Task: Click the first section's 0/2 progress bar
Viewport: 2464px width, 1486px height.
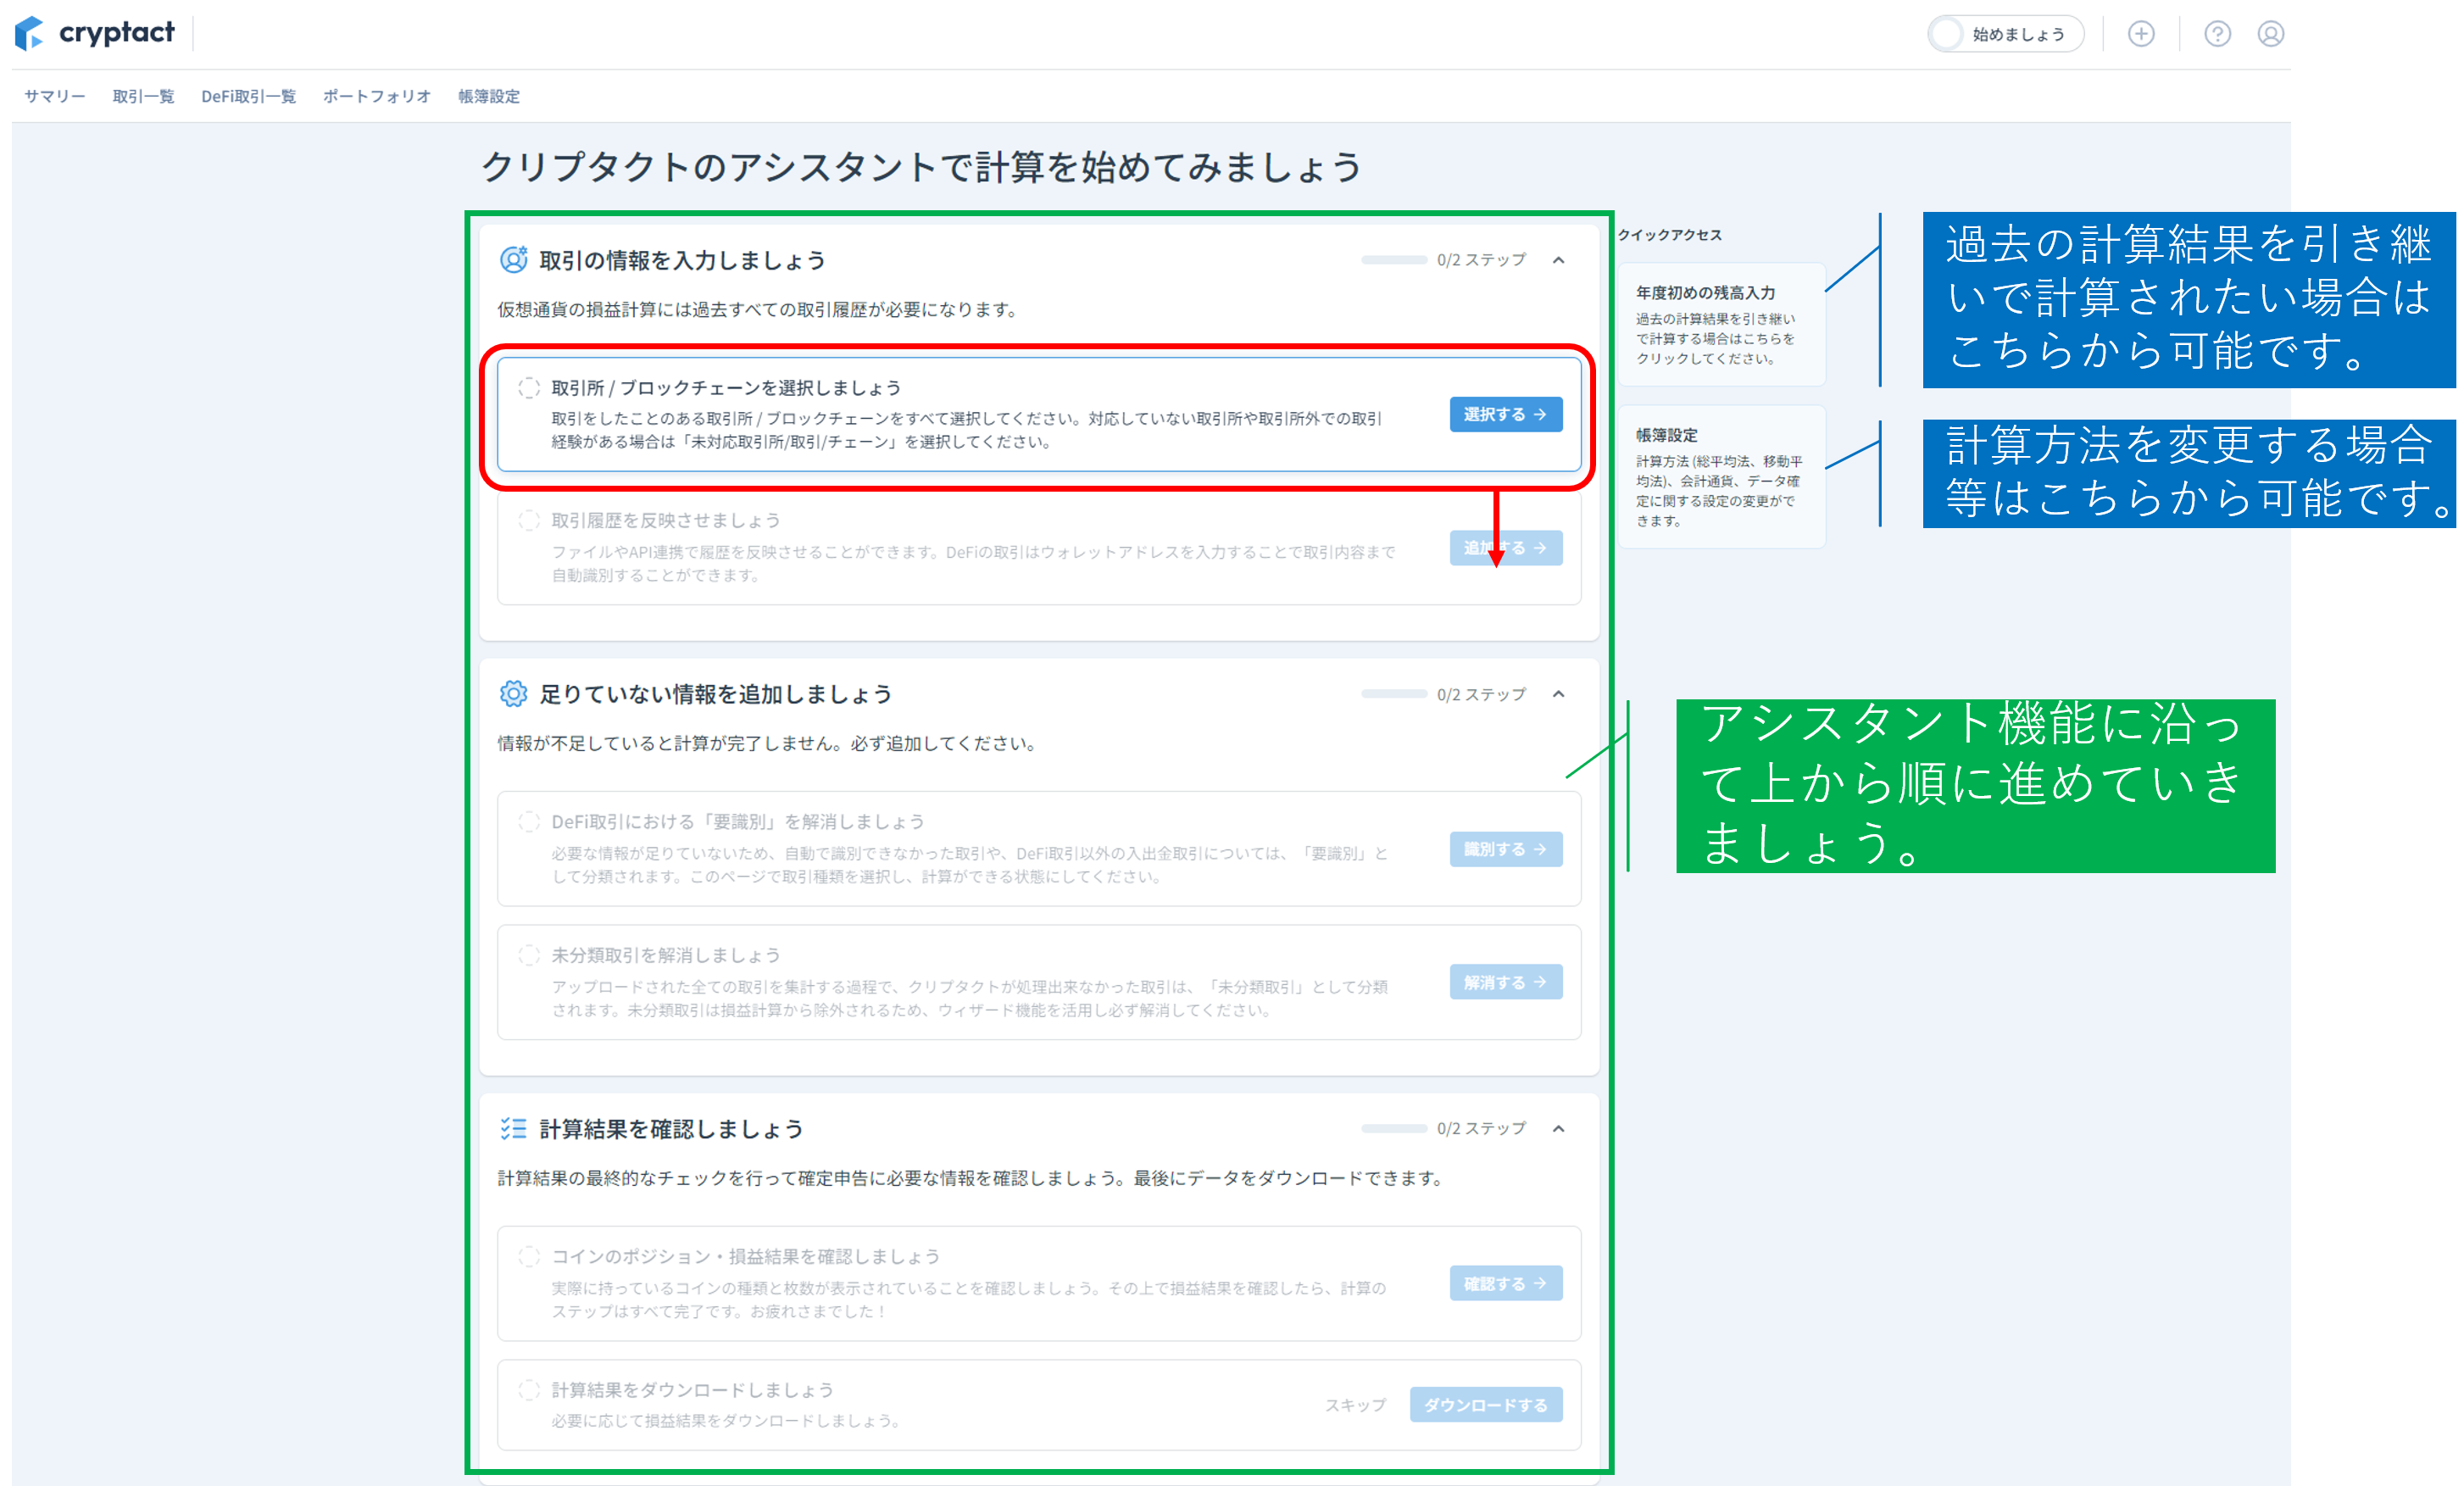Action: click(1393, 260)
